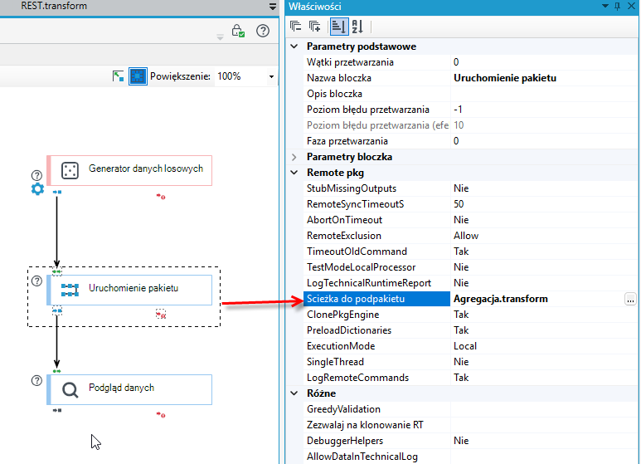Open Właściwości panel options dropdown arrow
This screenshot has width=641, height=464.
tap(605, 6)
